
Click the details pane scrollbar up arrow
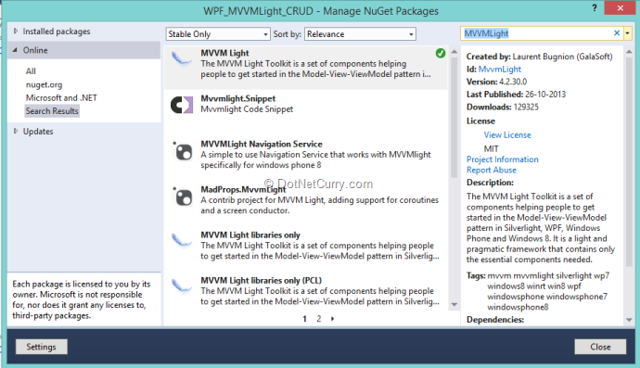coord(629,52)
